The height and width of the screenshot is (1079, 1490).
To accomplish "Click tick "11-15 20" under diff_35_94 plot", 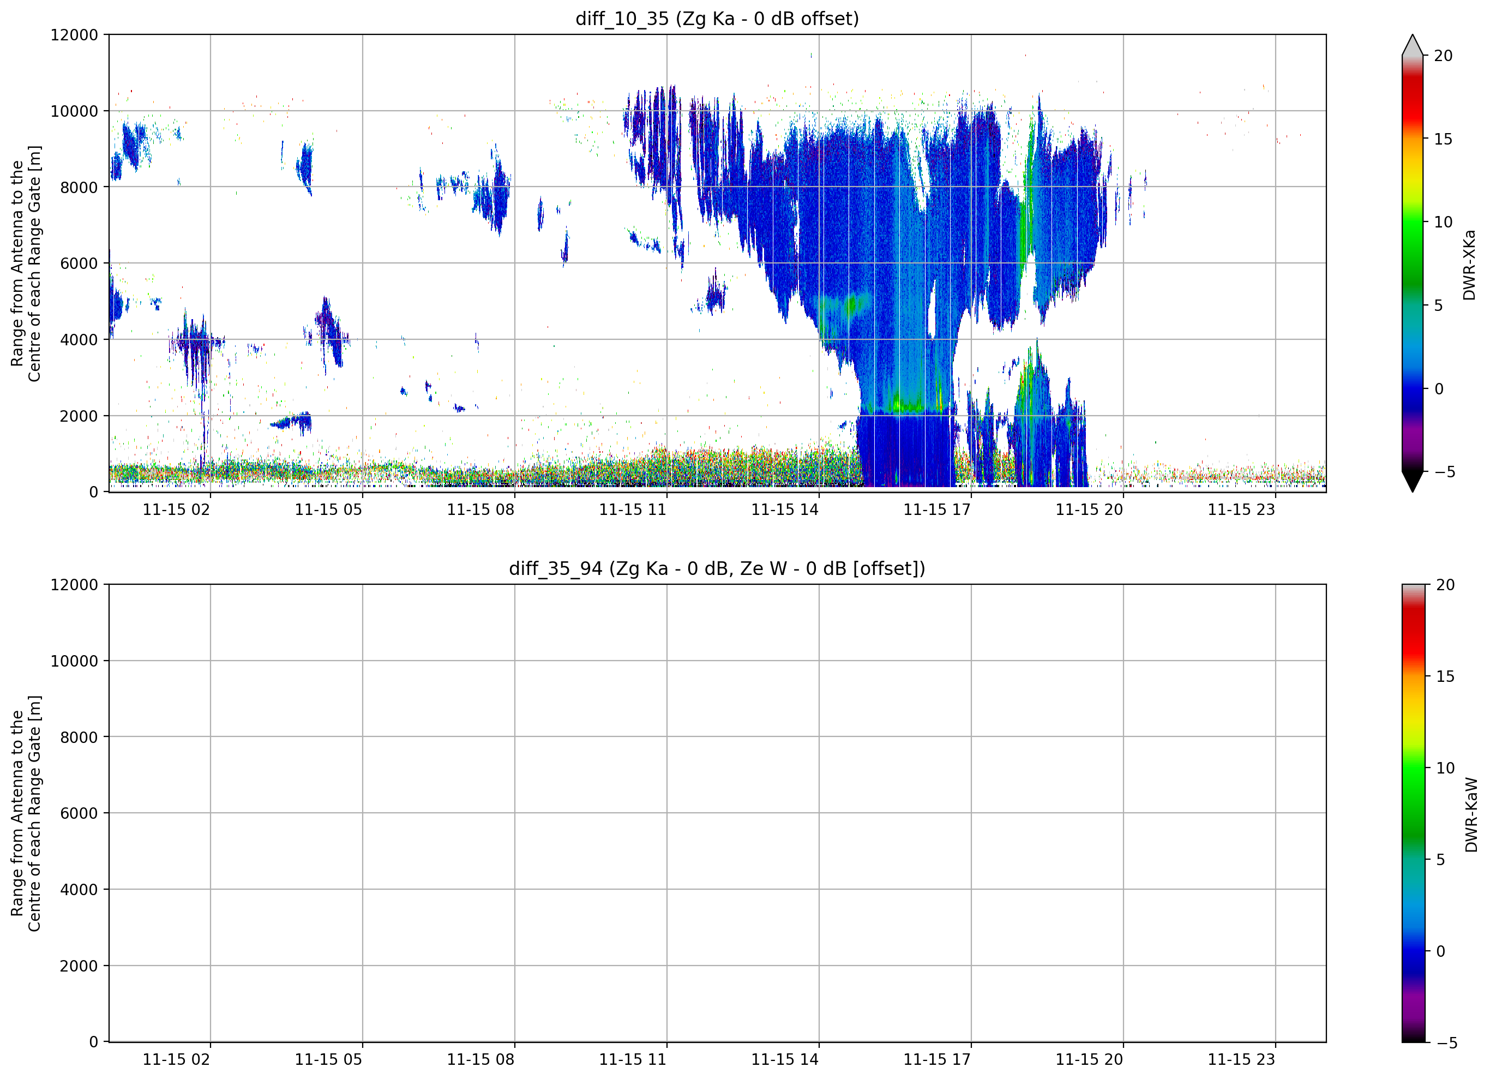I will [x=1089, y=1060].
